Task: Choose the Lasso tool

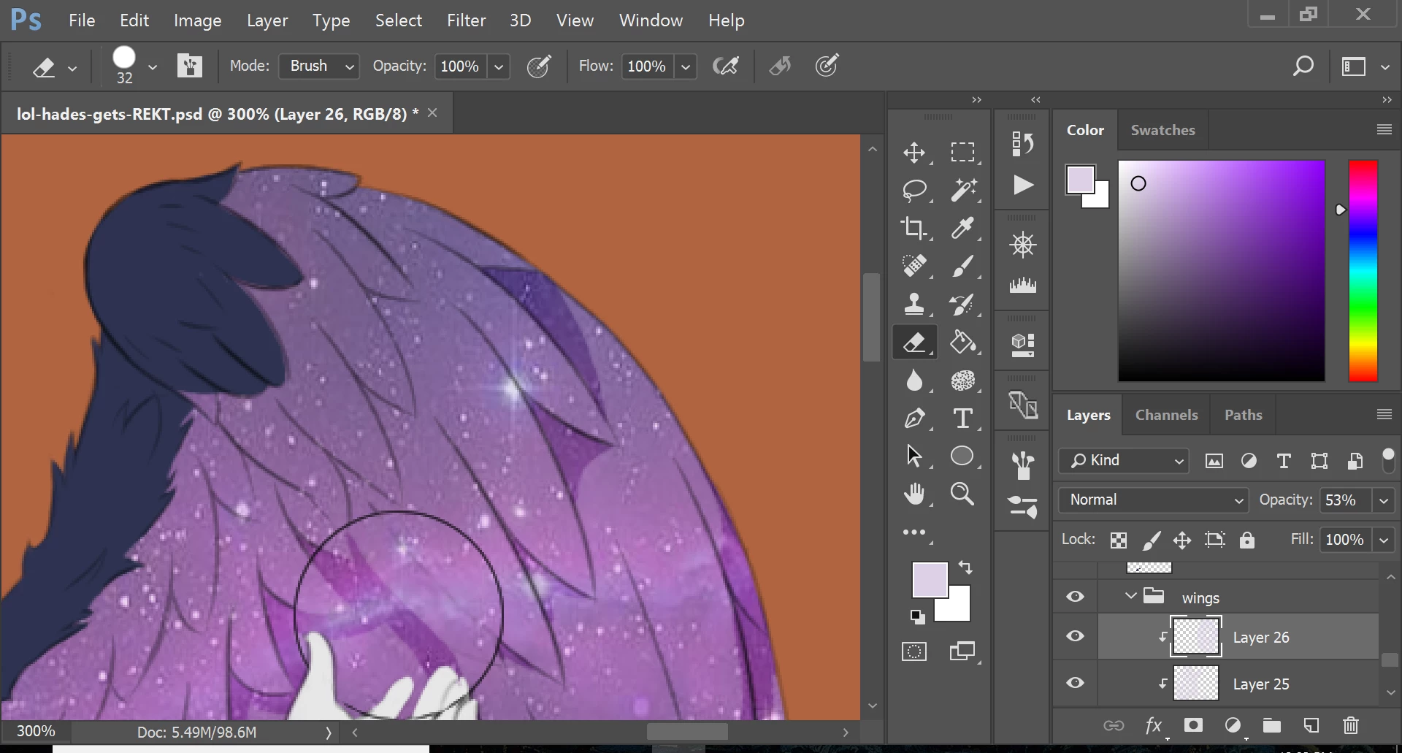Action: tap(914, 190)
